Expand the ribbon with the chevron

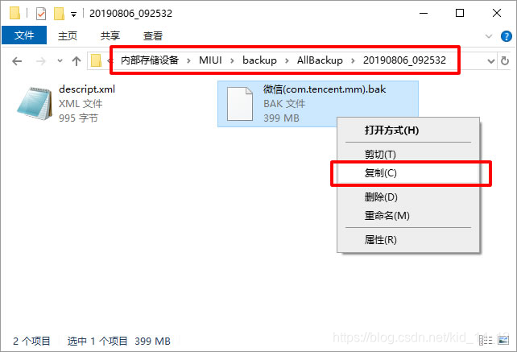[489, 36]
